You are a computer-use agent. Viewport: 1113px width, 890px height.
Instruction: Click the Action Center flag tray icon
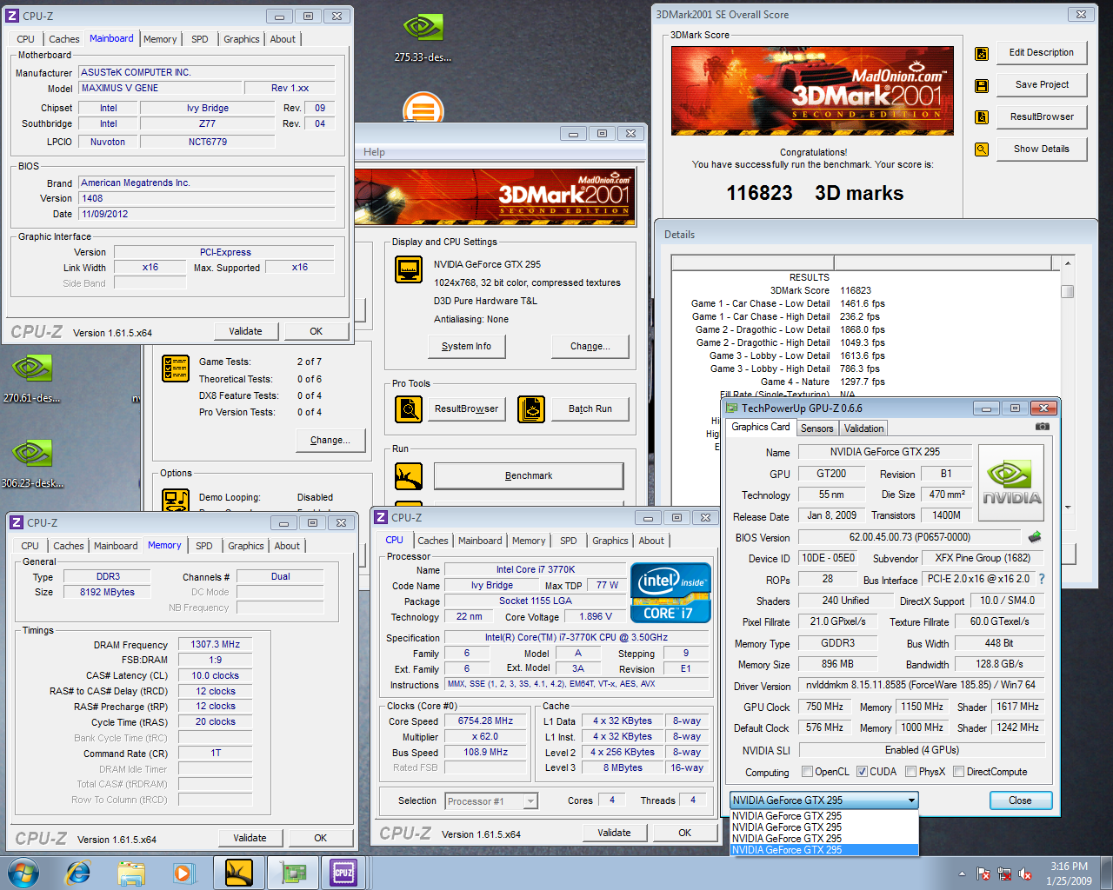(983, 874)
